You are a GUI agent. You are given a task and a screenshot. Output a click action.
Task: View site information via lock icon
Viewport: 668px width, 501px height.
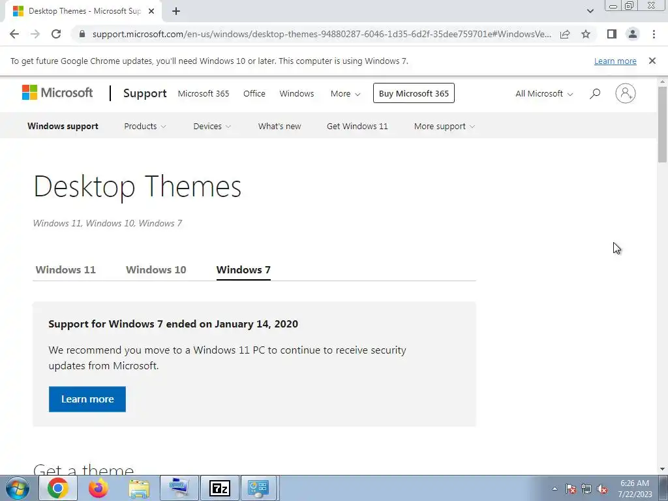[82, 34]
